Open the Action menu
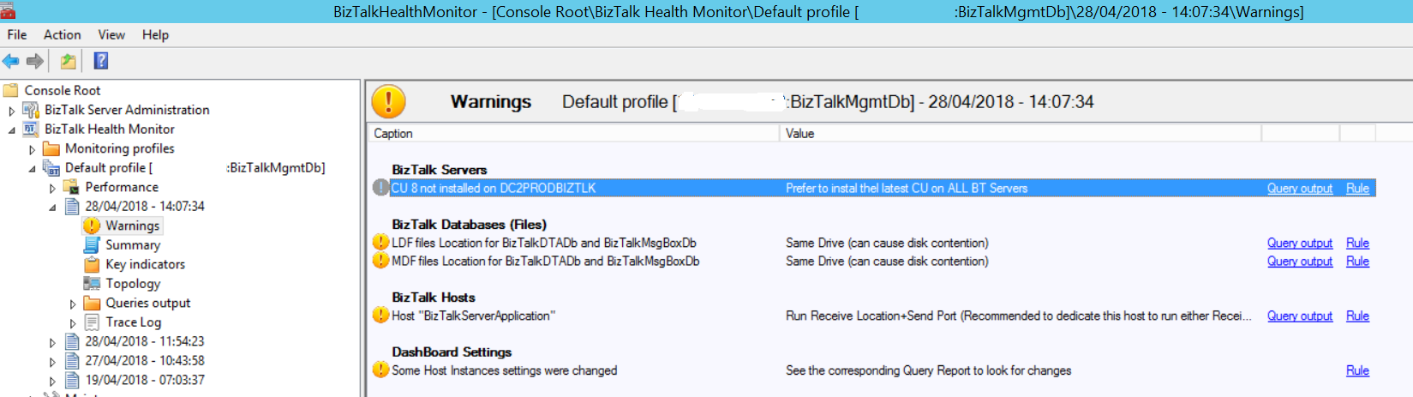The width and height of the screenshot is (1413, 397). [x=63, y=34]
